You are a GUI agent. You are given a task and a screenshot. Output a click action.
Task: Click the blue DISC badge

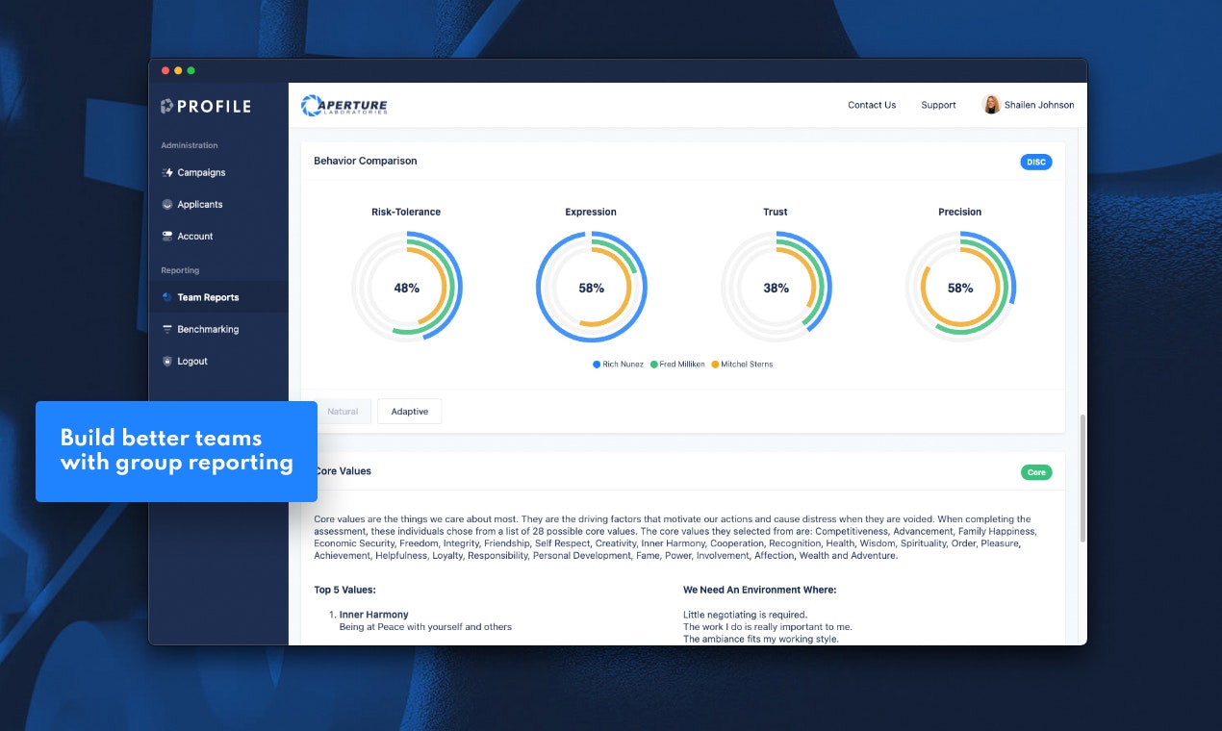(1036, 162)
